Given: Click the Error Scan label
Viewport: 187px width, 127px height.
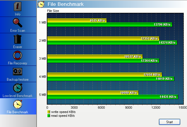Looking at the screenshot, I should 18,31.
